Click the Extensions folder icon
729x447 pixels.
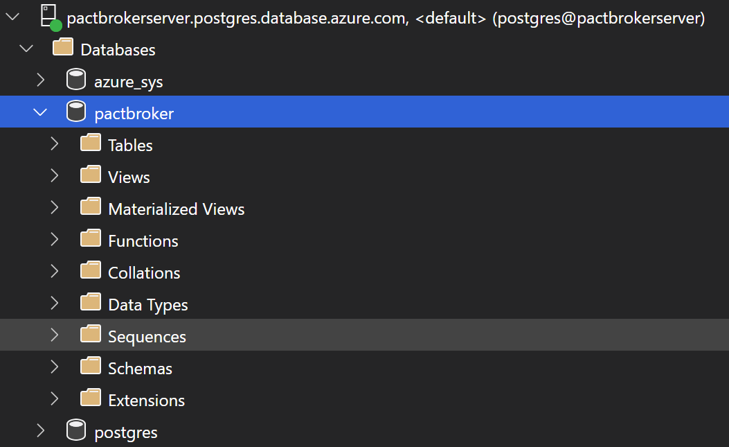click(x=90, y=398)
